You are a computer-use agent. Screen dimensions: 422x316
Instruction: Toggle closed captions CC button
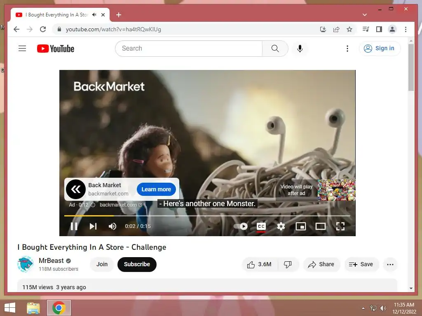261,226
